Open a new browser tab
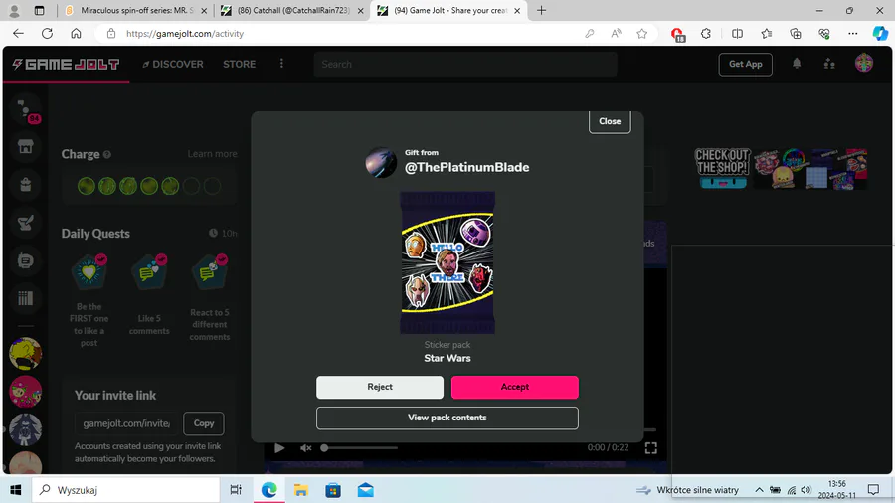895x503 pixels. [x=541, y=10]
